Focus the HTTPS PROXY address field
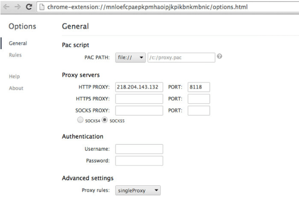 tap(139, 99)
